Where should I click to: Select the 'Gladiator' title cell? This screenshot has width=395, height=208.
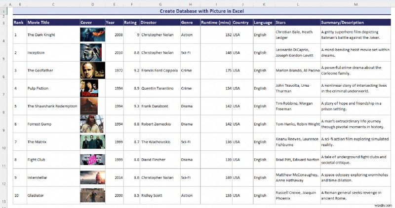pos(53,195)
